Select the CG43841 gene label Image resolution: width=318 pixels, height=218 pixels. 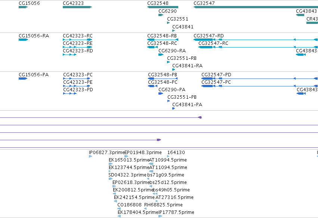(x=183, y=27)
